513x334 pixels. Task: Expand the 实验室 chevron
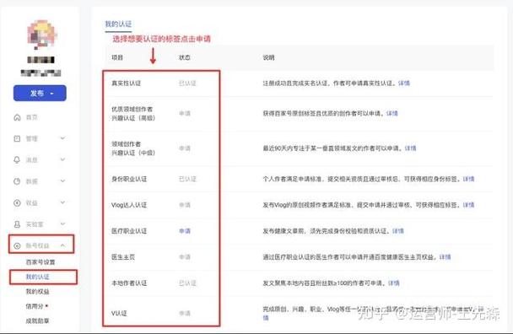coord(62,224)
